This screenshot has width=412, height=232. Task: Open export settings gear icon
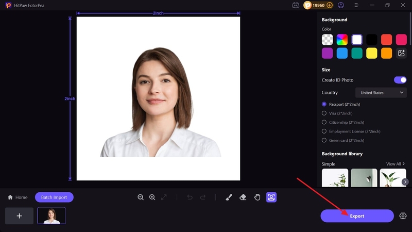click(x=403, y=216)
